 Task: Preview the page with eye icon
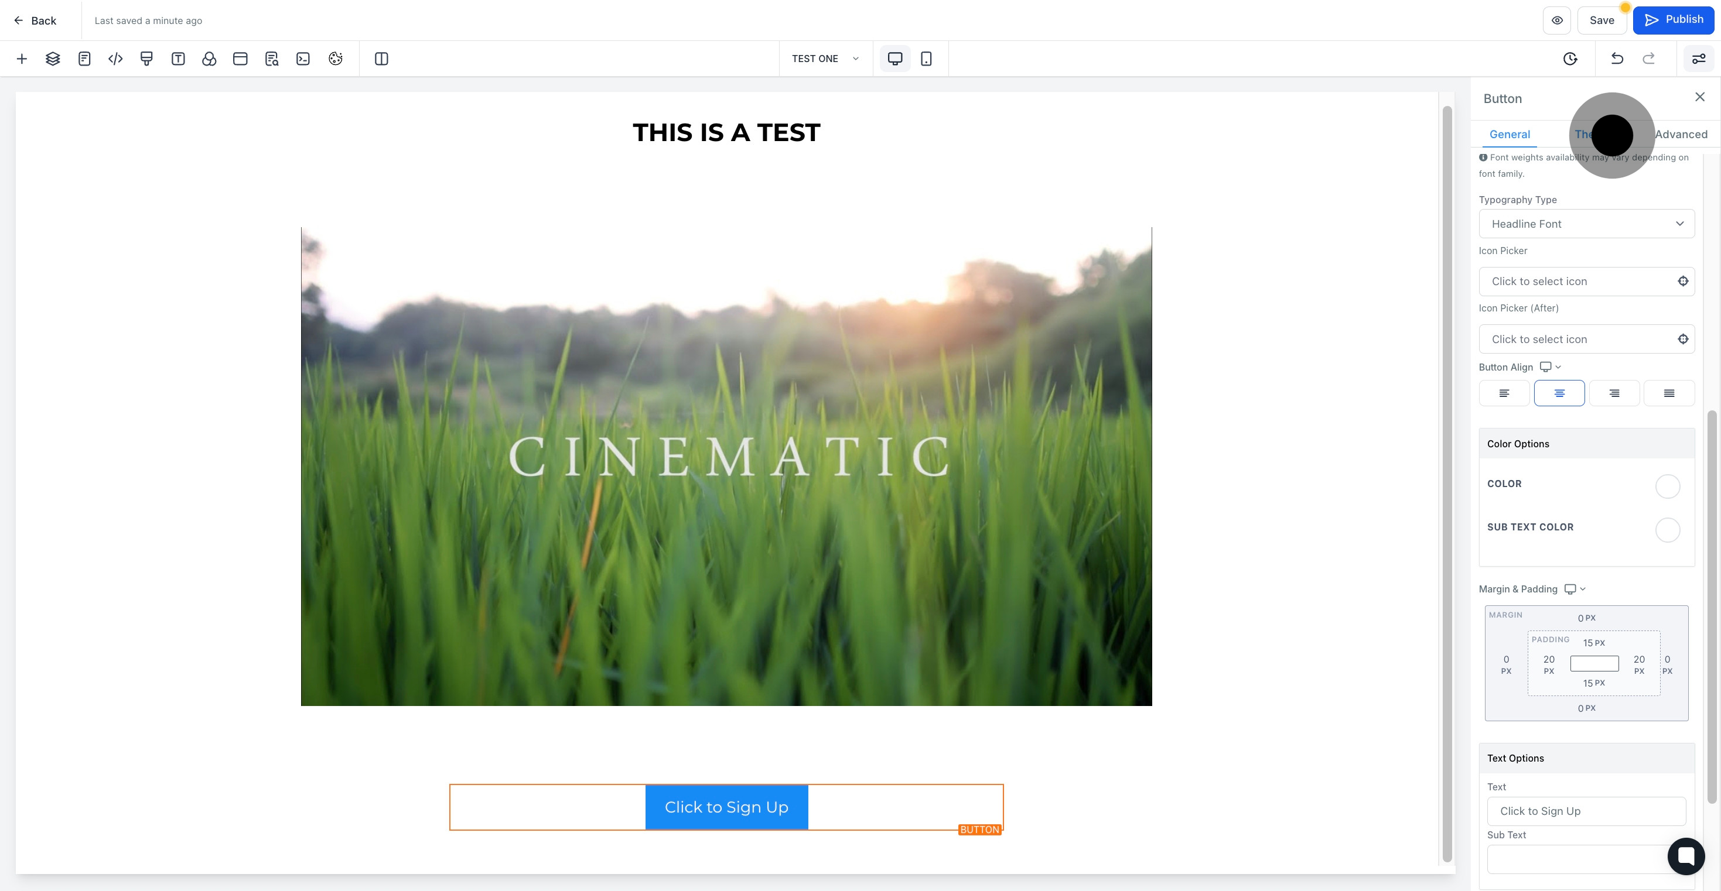[1556, 20]
